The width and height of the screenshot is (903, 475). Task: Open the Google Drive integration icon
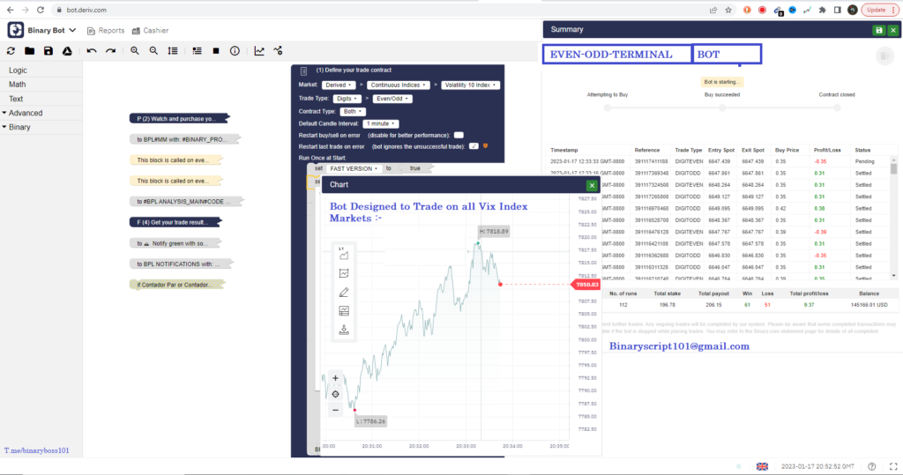coord(66,51)
